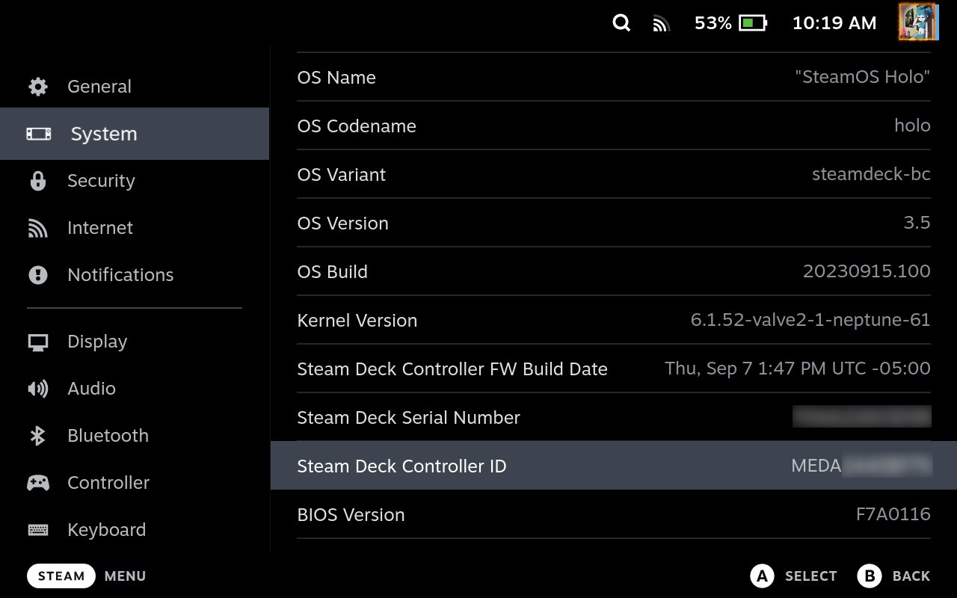Image resolution: width=957 pixels, height=598 pixels.
Task: Click the Controller gamepad icon
Action: tap(37, 483)
